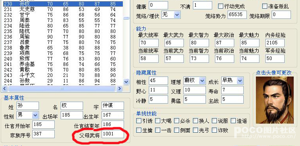This screenshot has width=300, height=146.
Task: Select general 斗子文 in the list
Action: tap(63, 75)
